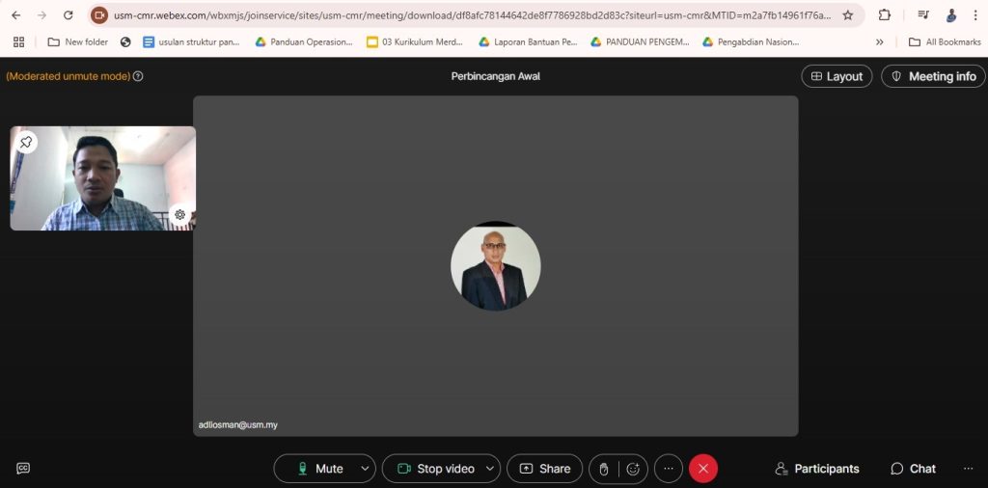Viewport: 988px width, 488px height.
Task: Click the red leave meeting button
Action: pos(702,469)
